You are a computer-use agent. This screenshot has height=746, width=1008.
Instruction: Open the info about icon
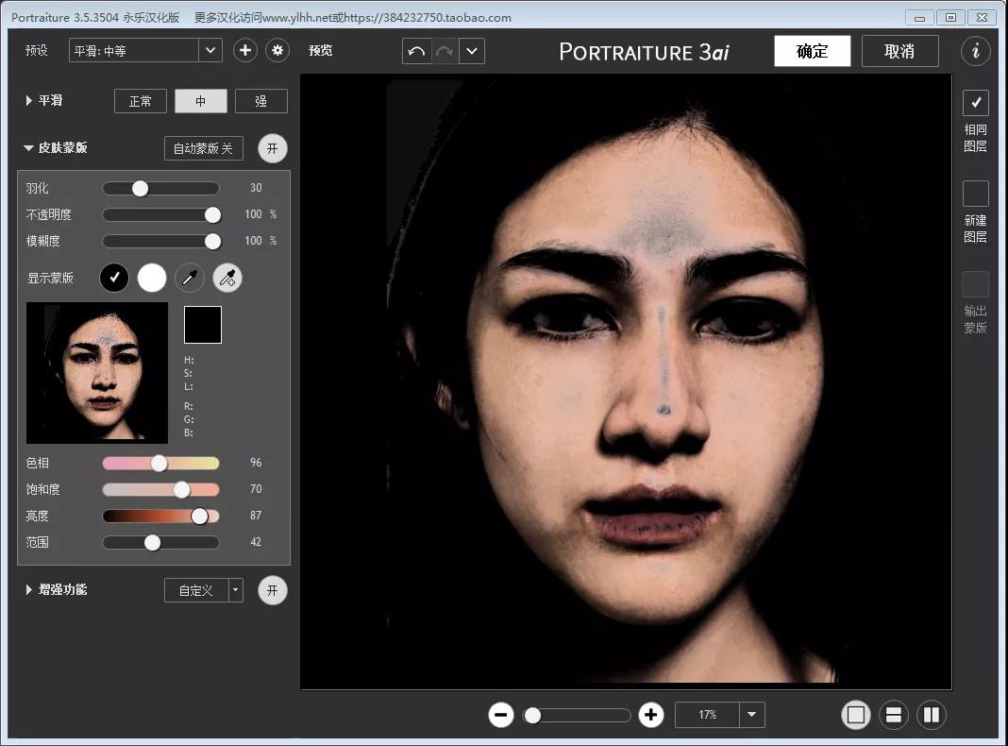pyautogui.click(x=976, y=51)
